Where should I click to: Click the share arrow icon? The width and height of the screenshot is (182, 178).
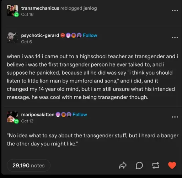123,165
